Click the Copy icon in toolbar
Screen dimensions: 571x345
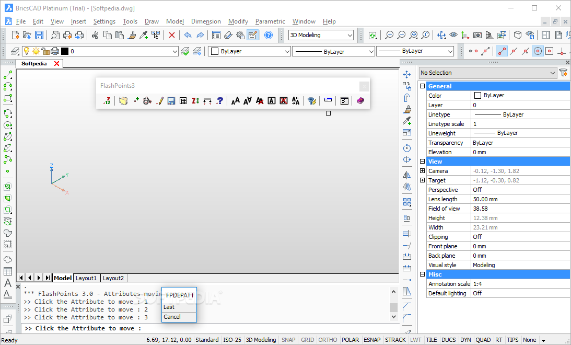[107, 35]
